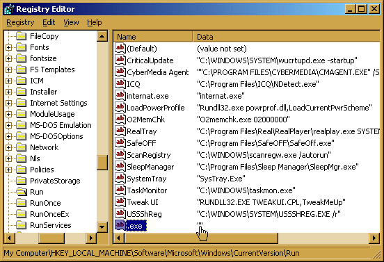Click the open Run folder icon
Image resolution: width=384 pixels, height=262 pixels.
(x=22, y=192)
